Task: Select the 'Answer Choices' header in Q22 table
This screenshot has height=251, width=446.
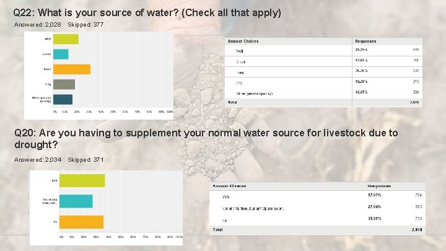Action: [243, 42]
